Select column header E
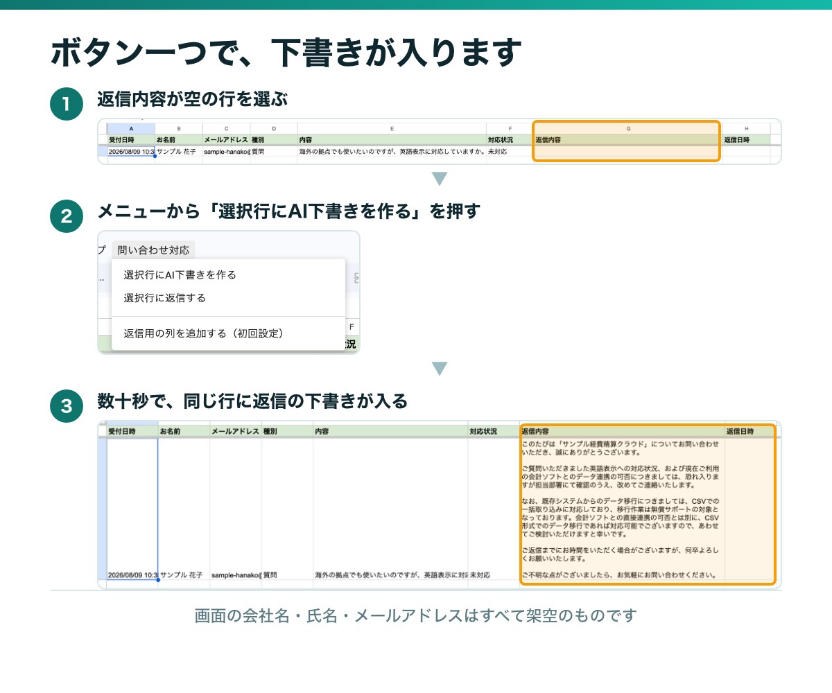The height and width of the screenshot is (693, 832). tap(392, 129)
